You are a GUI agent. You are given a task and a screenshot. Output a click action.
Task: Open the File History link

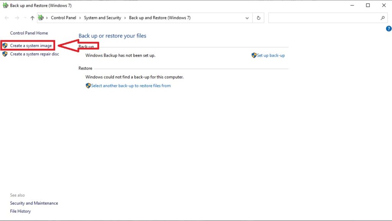point(20,211)
